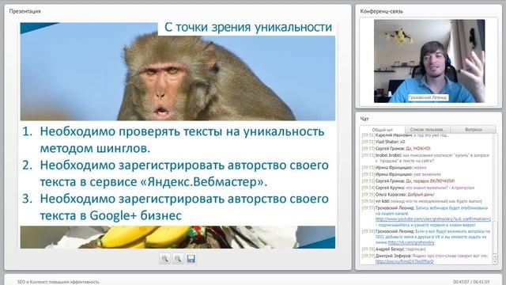The height and width of the screenshot is (285, 506).
Task: Open the Вопросы tab
Action: coord(474,129)
